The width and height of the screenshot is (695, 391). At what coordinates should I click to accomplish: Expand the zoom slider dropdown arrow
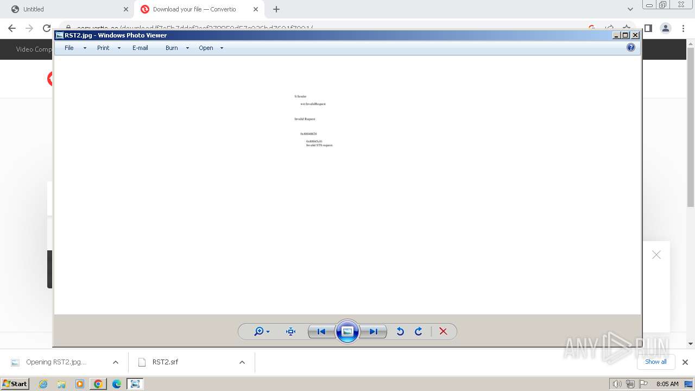pos(268,332)
